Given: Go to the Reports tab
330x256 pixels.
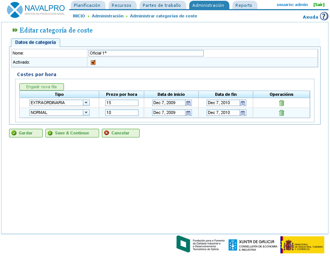Looking at the screenshot, I should [x=244, y=5].
